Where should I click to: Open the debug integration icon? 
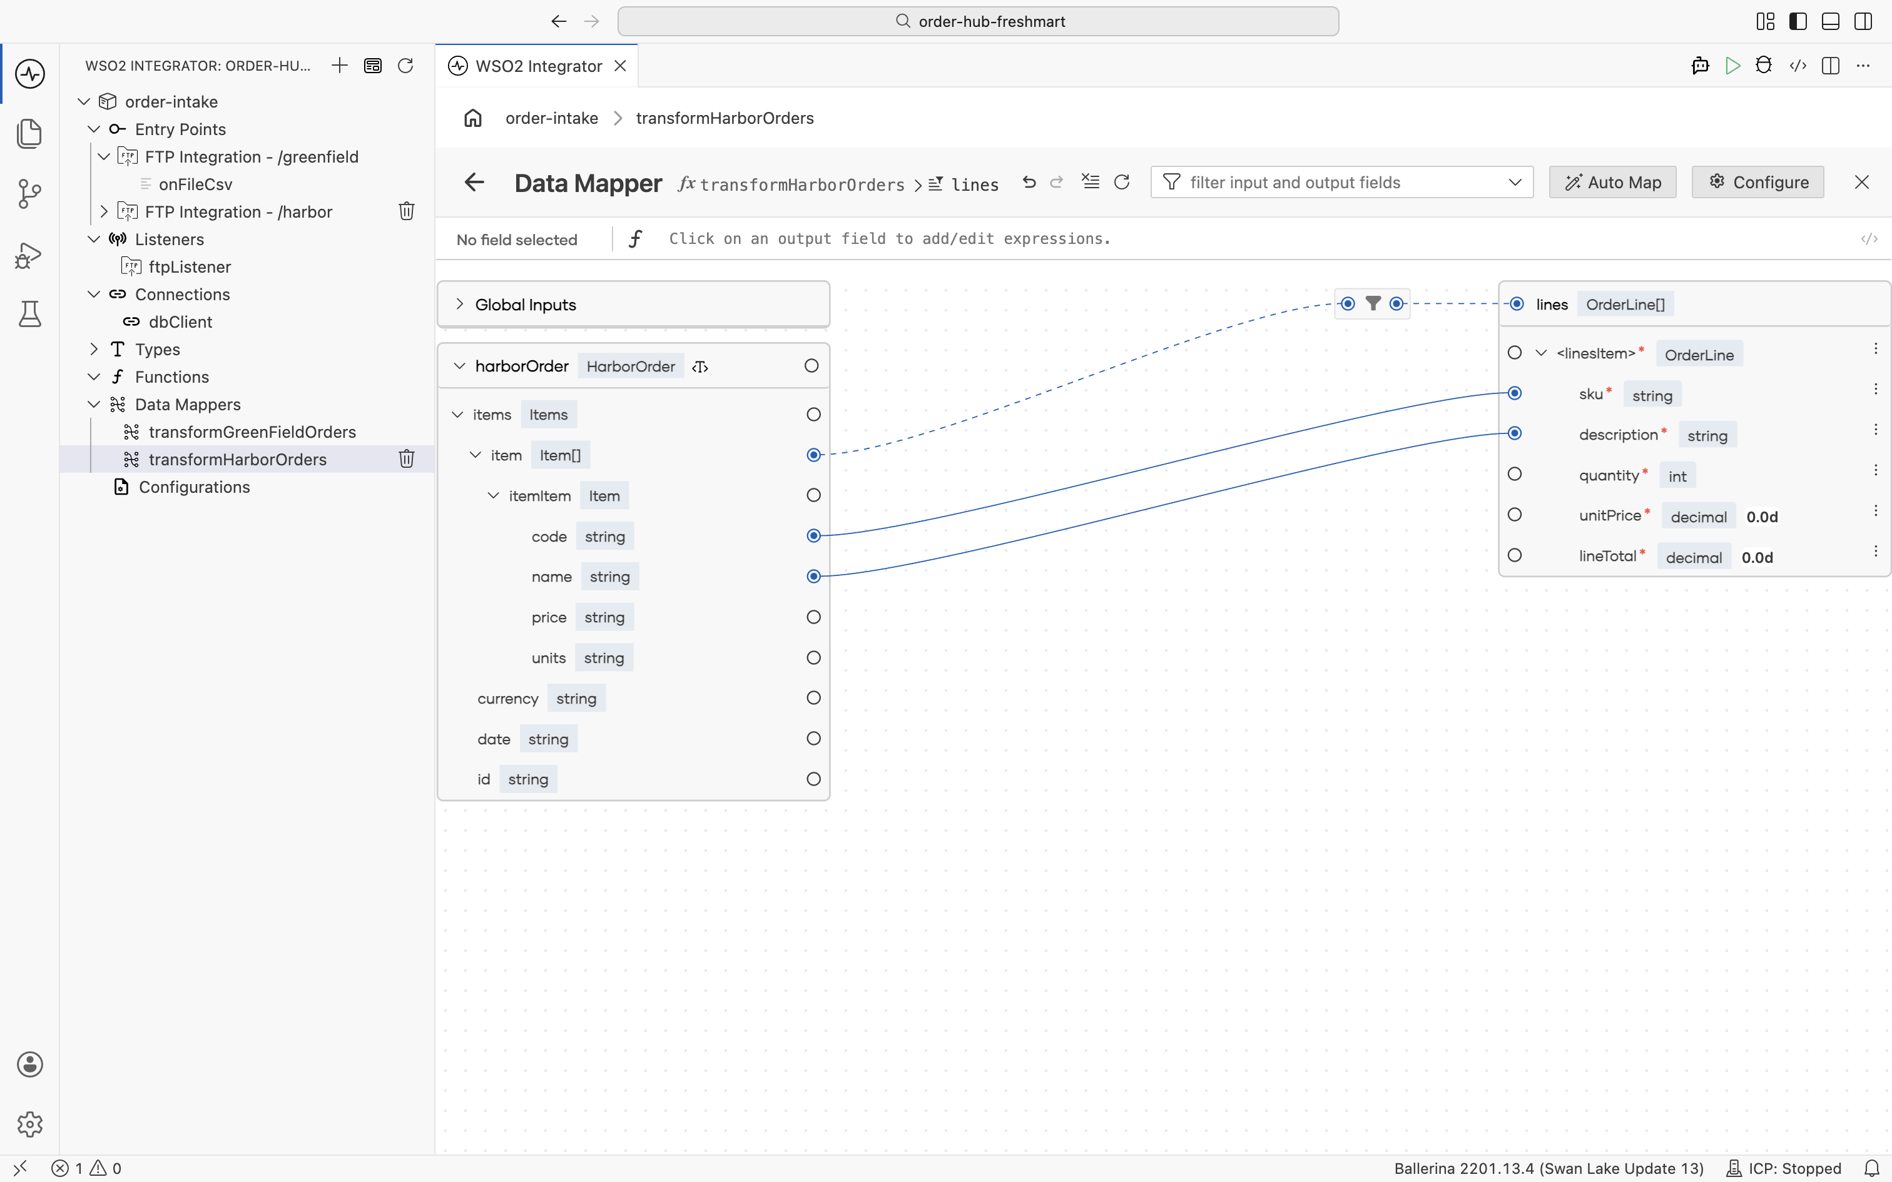pyautogui.click(x=1764, y=66)
